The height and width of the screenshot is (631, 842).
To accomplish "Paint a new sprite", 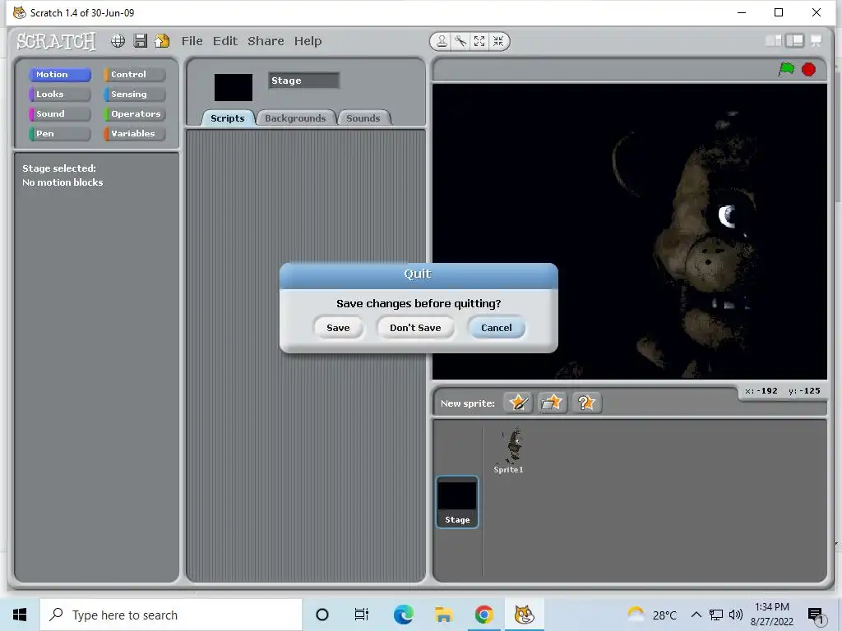I will (518, 403).
